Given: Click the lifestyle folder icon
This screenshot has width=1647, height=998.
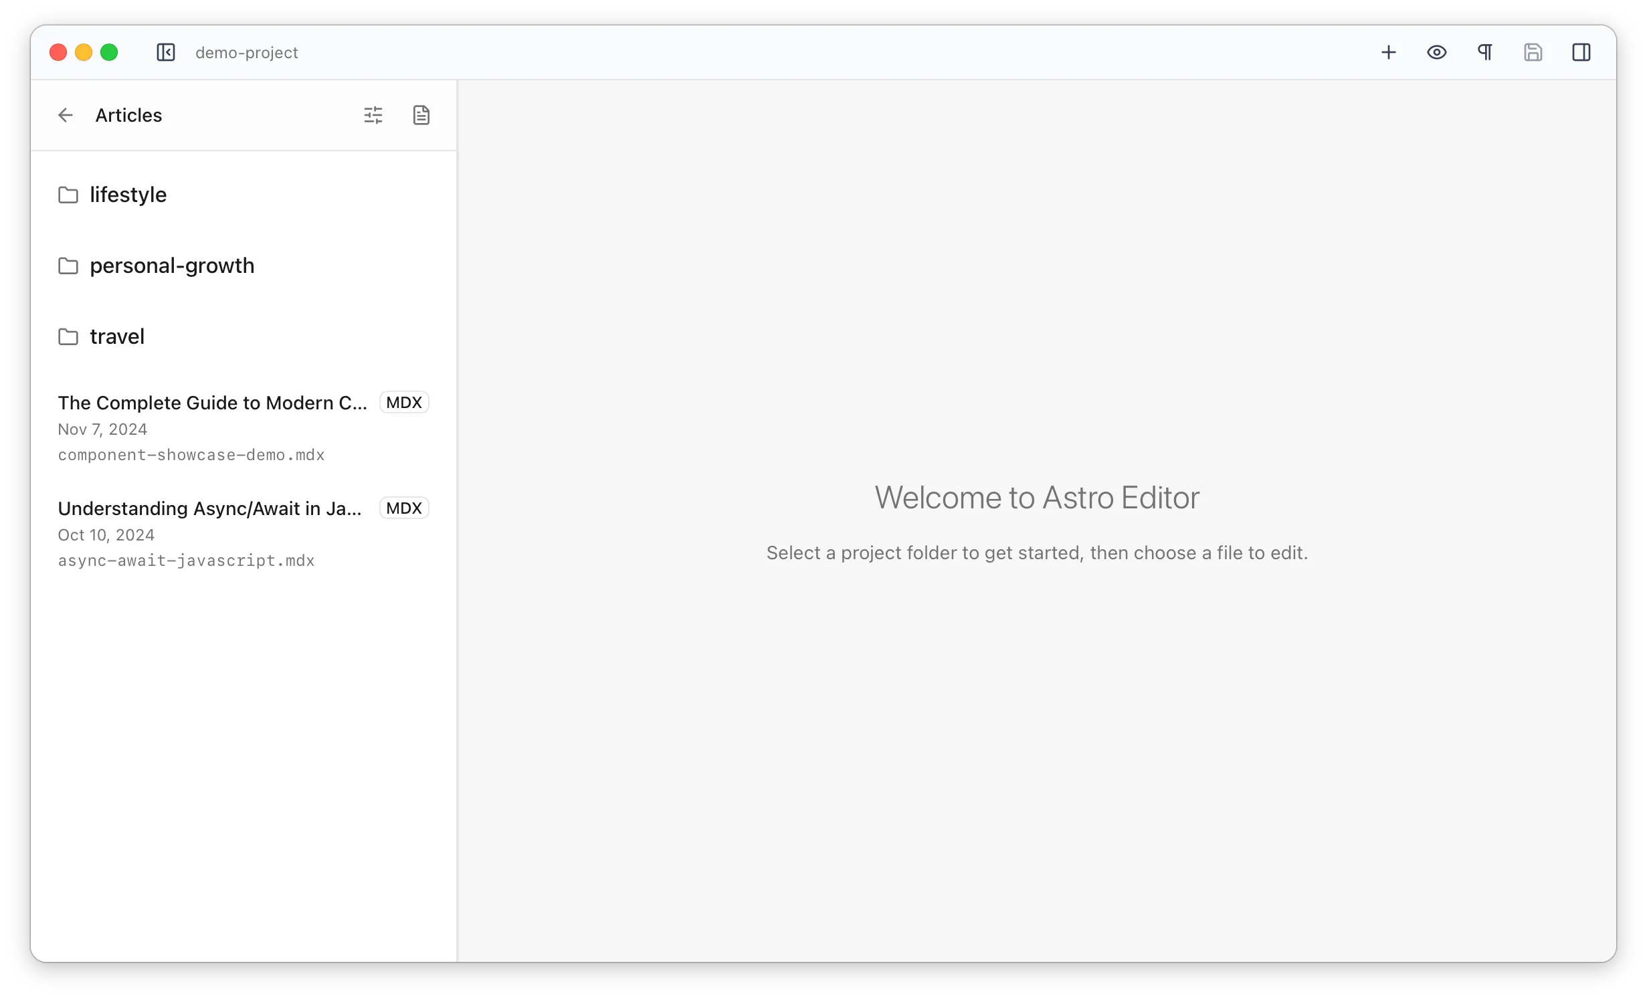Looking at the screenshot, I should (x=68, y=195).
